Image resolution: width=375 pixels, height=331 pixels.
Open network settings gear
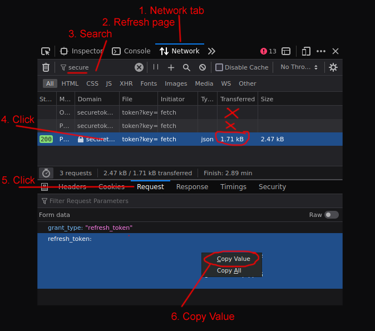click(x=333, y=67)
